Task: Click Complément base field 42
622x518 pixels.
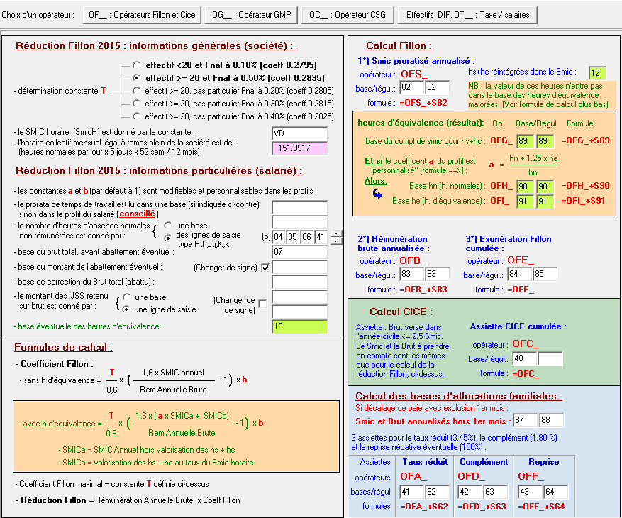Action: coord(470,492)
